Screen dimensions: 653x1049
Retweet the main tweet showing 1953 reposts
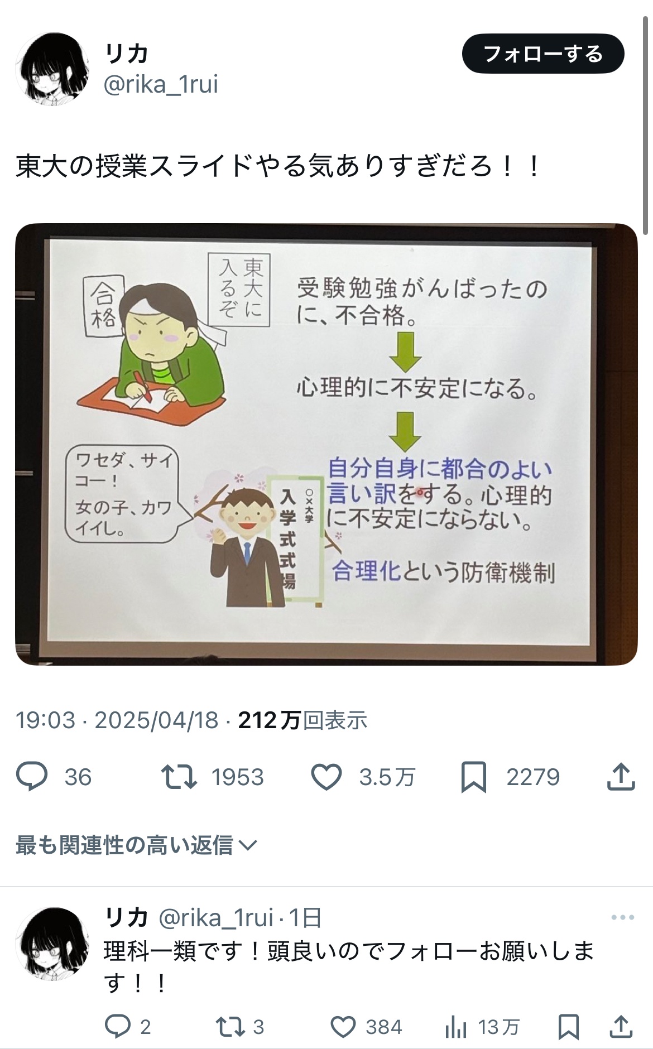(179, 777)
